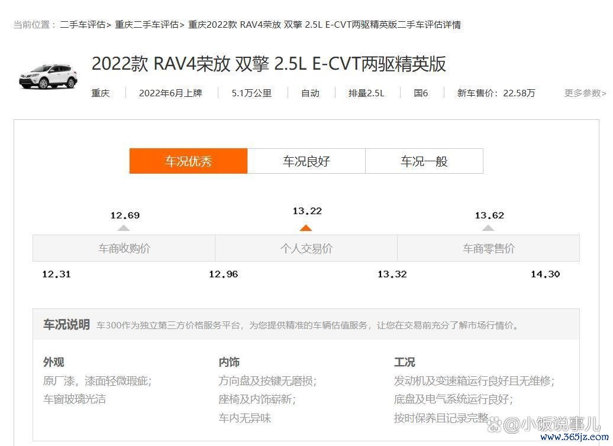
Task: Go to 重庆二手车评估 breadcrumb link
Action: (x=147, y=25)
